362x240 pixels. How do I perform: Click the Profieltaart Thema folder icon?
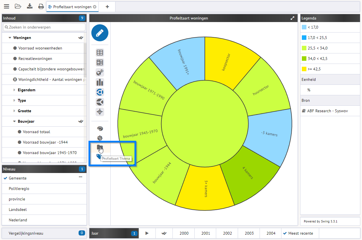100,147
